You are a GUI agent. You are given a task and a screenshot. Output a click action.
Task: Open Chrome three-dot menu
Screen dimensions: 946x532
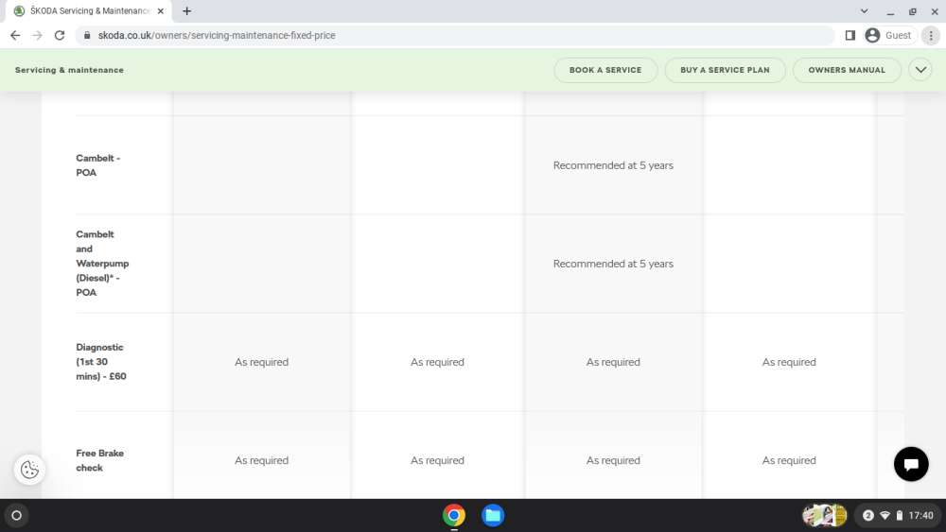coord(931,36)
